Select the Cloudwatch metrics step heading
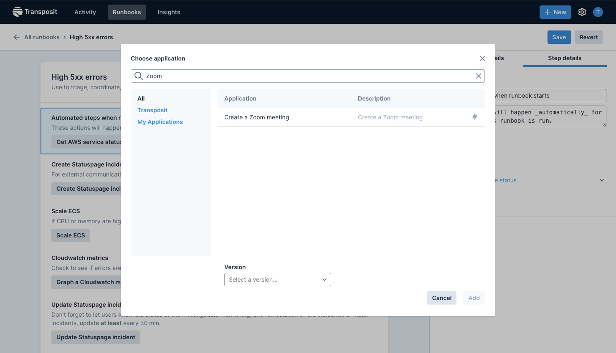This screenshot has width=616, height=353. click(x=80, y=258)
